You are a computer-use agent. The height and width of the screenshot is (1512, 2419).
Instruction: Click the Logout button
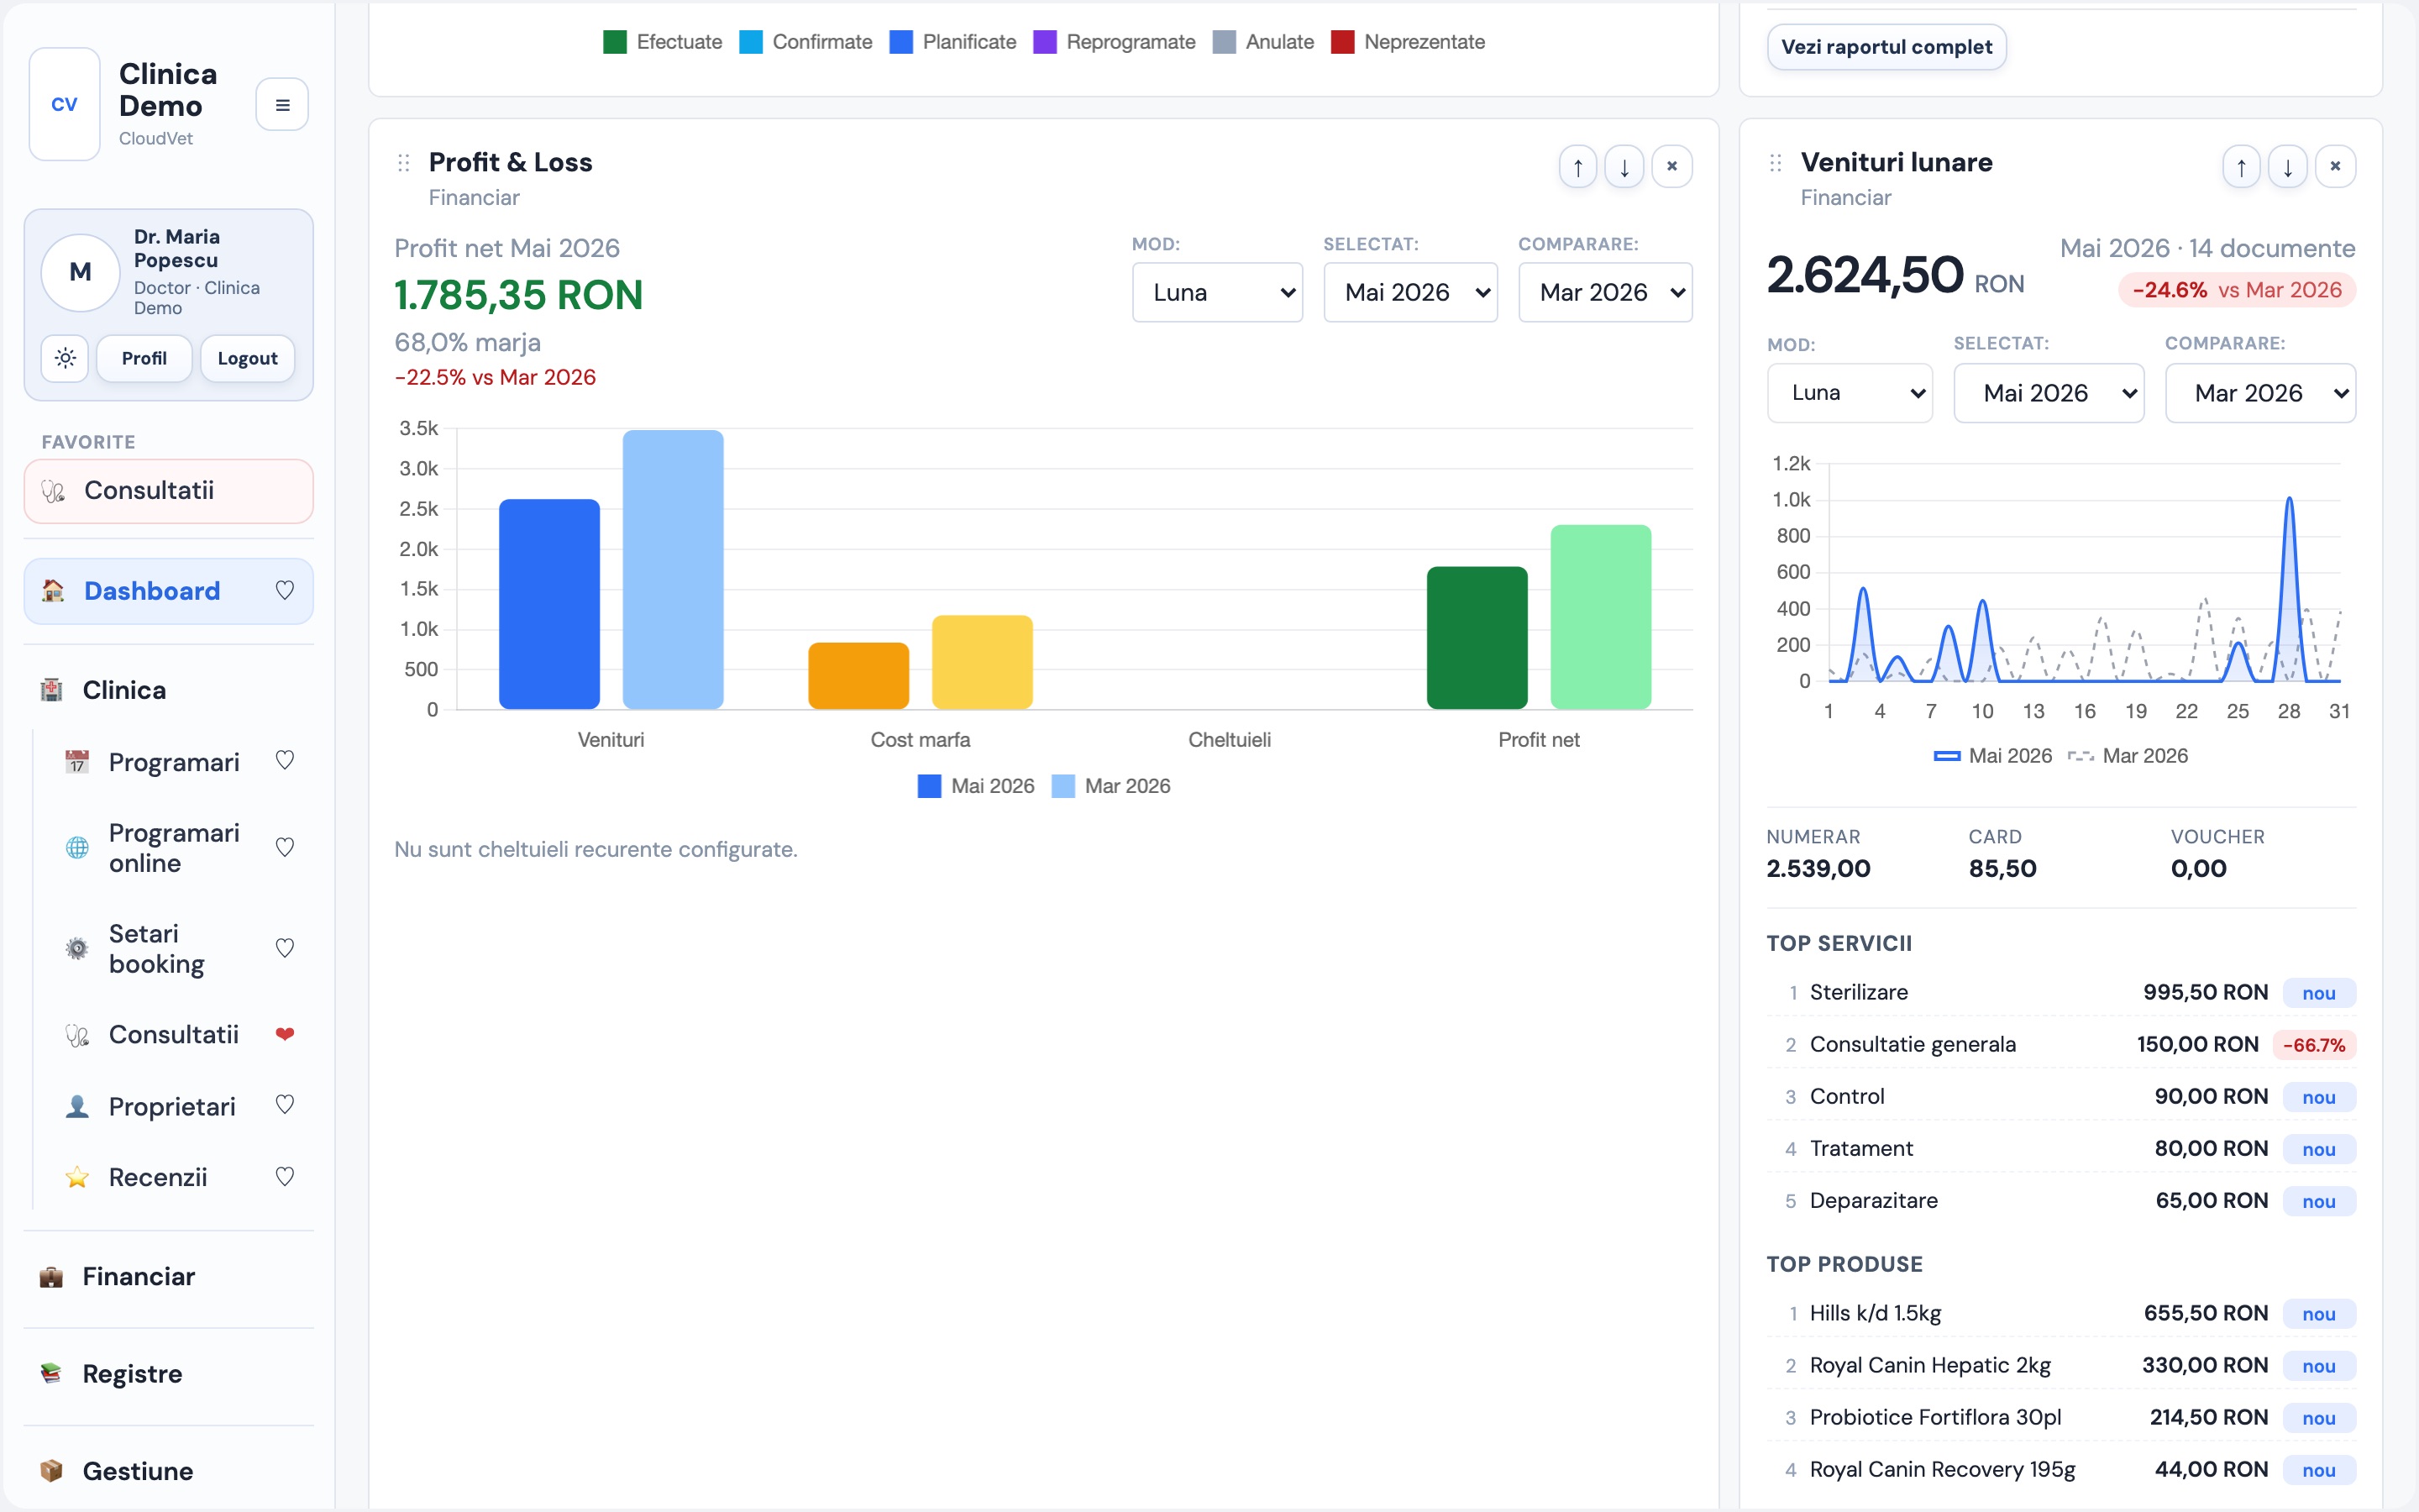coord(247,358)
